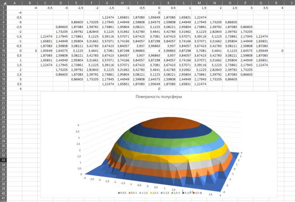Click legend entry 0-0,5
295x202 pixels.
(x=122, y=193)
